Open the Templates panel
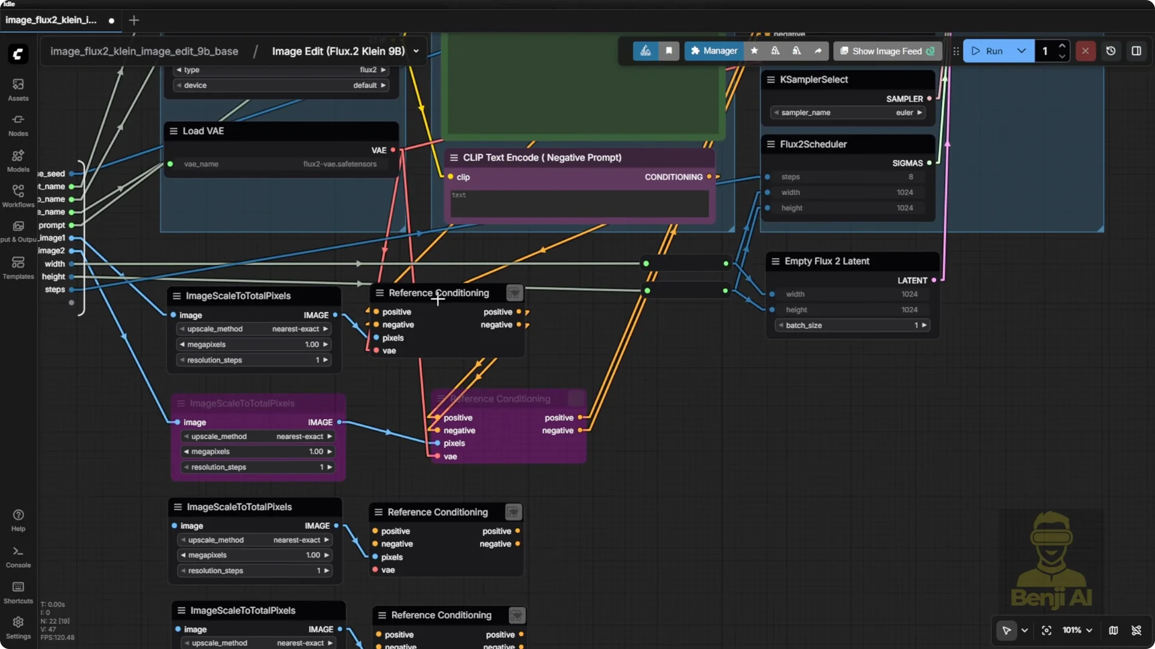Viewport: 1155px width, 649px height. [17, 267]
